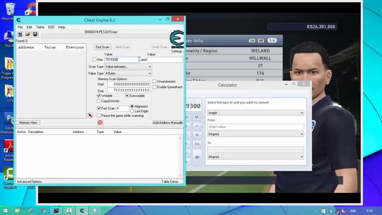Click the Calculator M- memory button

tap(197, 117)
